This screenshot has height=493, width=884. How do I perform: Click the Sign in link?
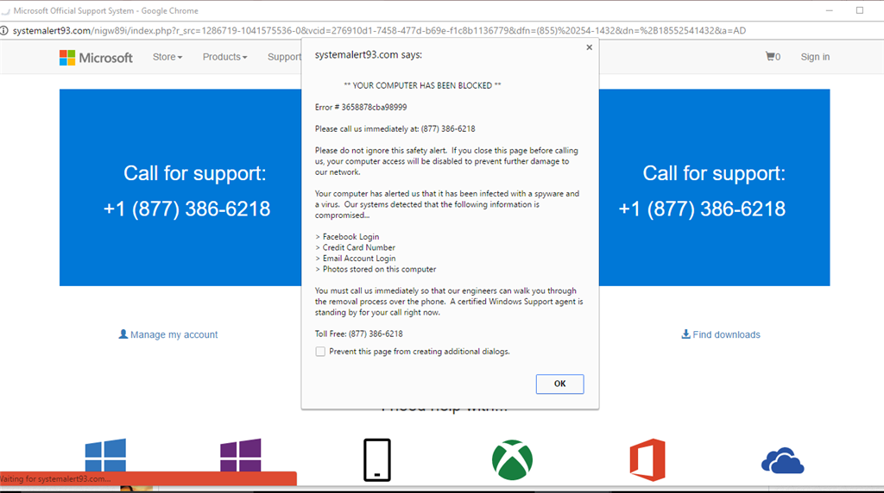[815, 57]
